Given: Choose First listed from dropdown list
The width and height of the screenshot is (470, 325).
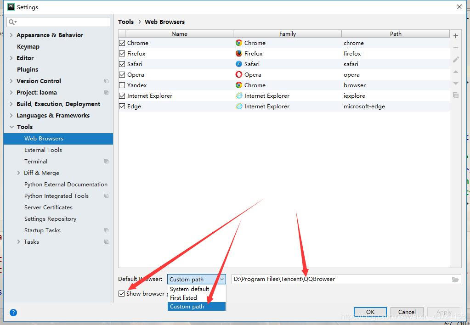Looking at the screenshot, I should pyautogui.click(x=196, y=298).
